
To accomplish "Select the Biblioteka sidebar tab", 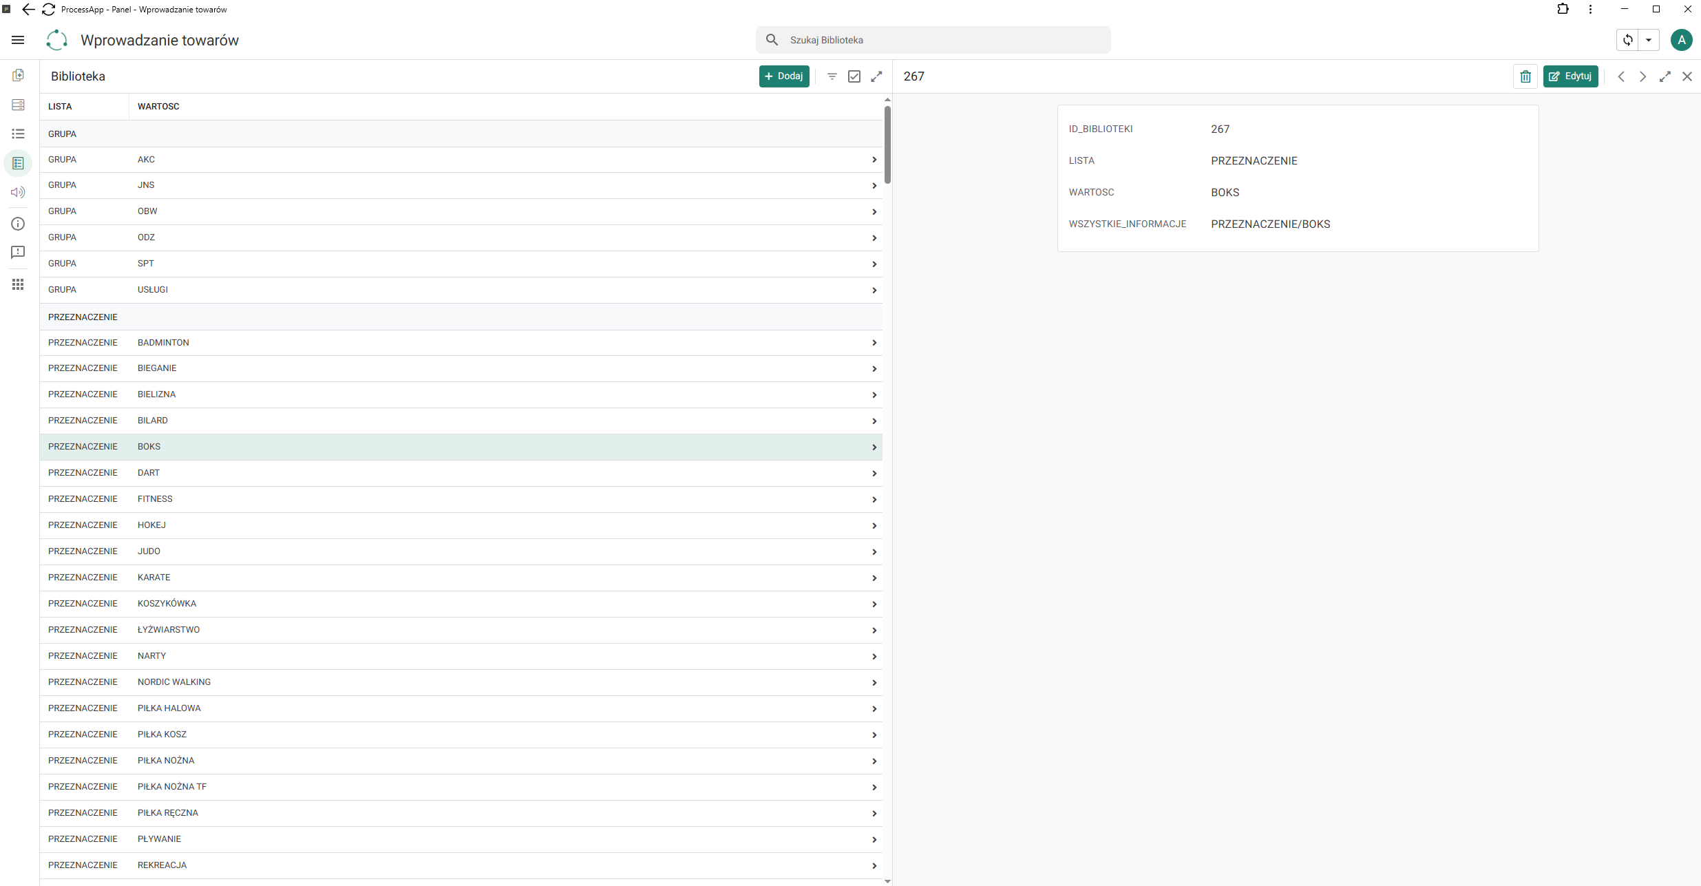I will pos(18,163).
